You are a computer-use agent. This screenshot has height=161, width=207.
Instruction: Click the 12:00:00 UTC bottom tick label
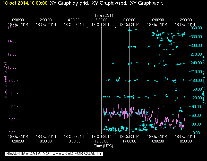[101, 141]
